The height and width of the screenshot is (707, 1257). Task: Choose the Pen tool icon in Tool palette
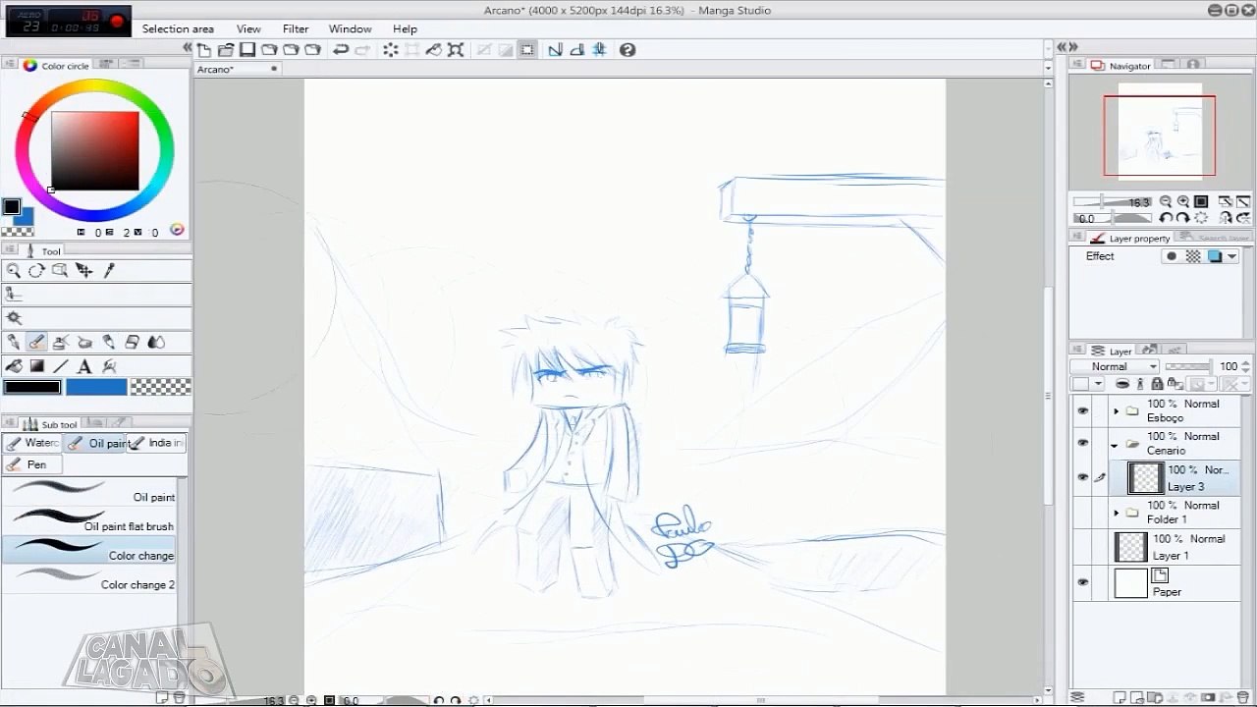(x=14, y=342)
